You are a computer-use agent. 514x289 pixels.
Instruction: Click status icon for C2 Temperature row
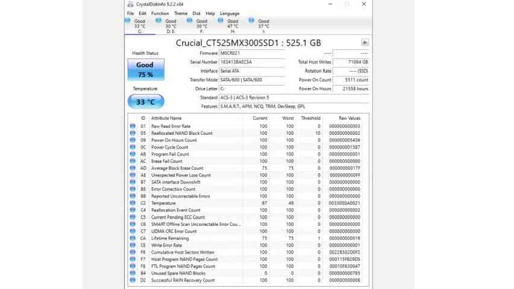point(133,203)
